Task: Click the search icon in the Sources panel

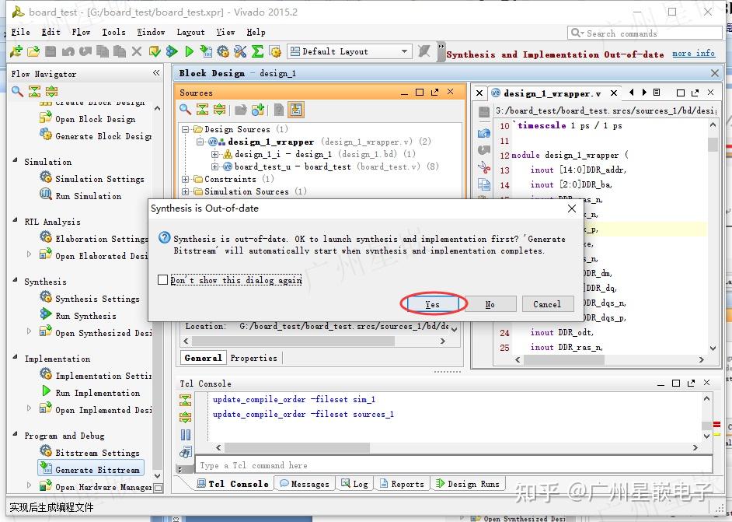Action: click(186, 110)
